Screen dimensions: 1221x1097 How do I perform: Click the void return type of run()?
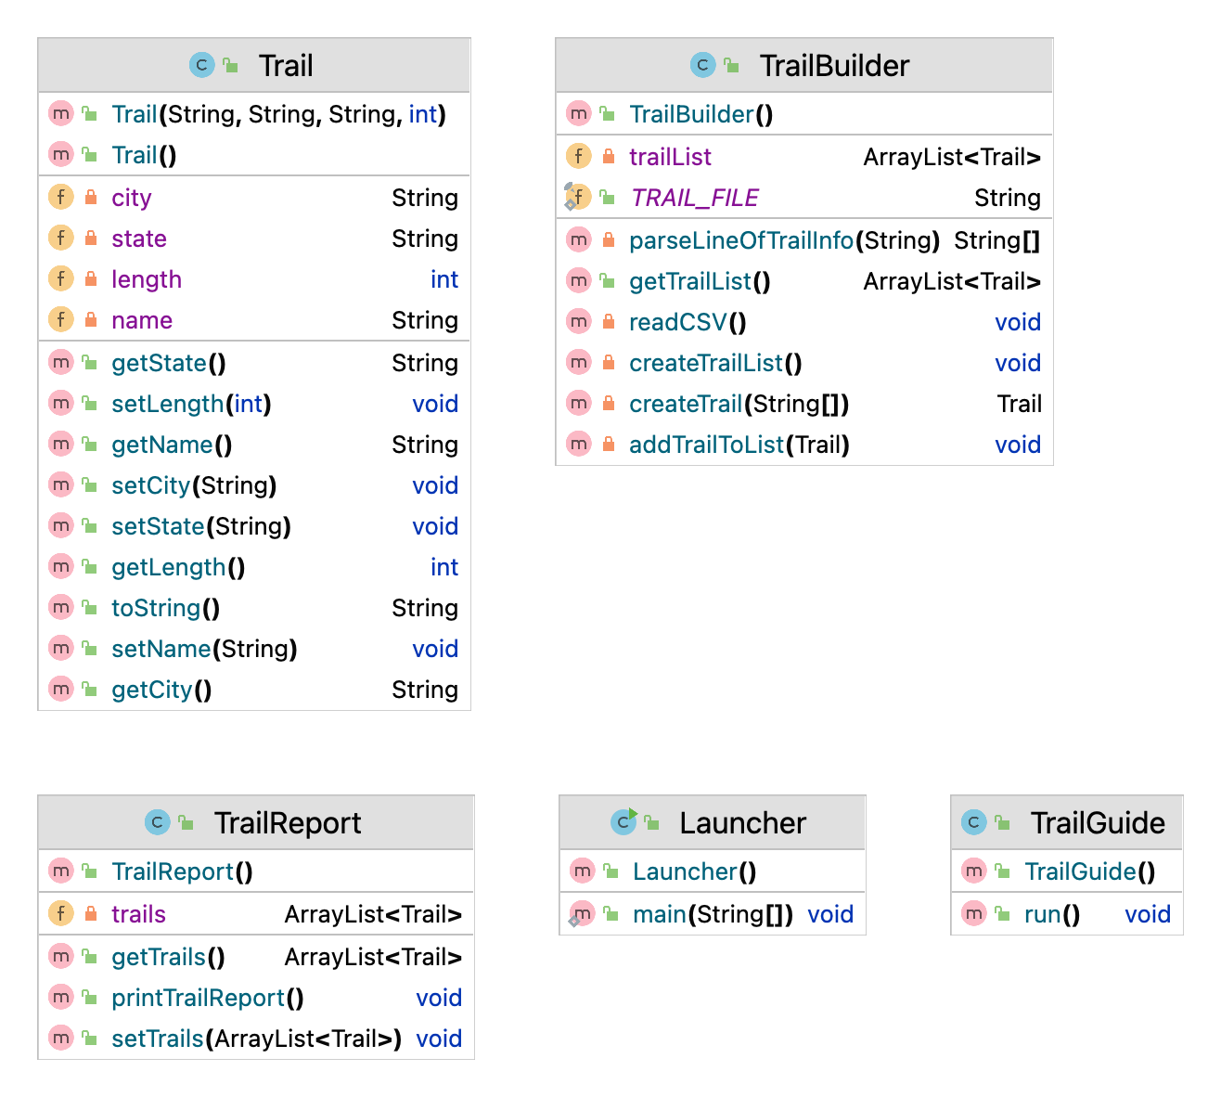click(x=1148, y=913)
